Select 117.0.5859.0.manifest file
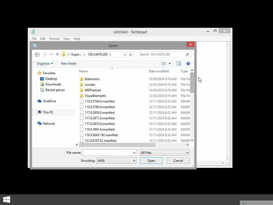The height and width of the screenshot is (205, 273). 100,112
